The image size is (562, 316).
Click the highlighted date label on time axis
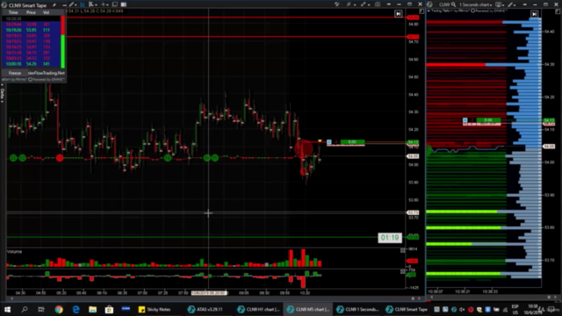coord(209,292)
